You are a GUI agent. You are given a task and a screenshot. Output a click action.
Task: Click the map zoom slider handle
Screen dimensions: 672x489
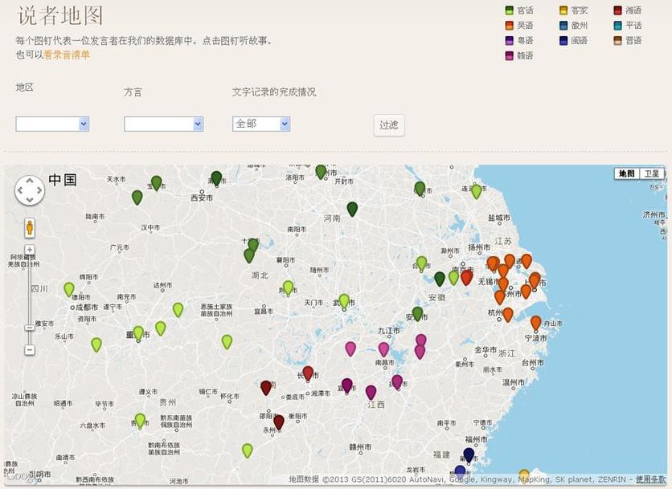(x=30, y=328)
